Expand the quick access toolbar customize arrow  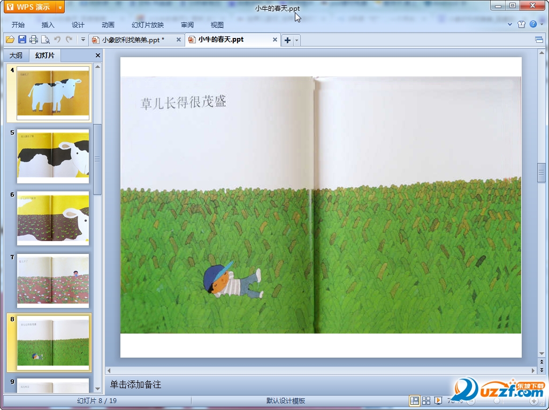83,40
